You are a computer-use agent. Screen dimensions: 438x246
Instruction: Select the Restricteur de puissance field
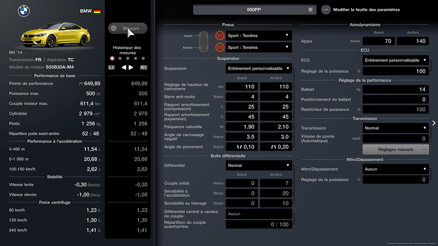(396, 109)
